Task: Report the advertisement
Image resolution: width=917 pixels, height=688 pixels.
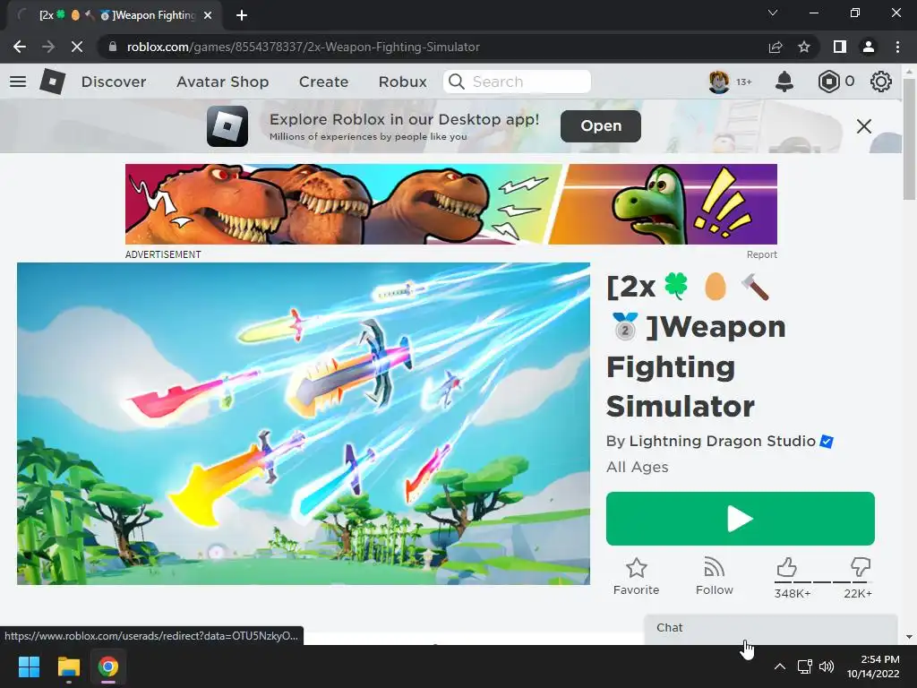Action: [761, 254]
